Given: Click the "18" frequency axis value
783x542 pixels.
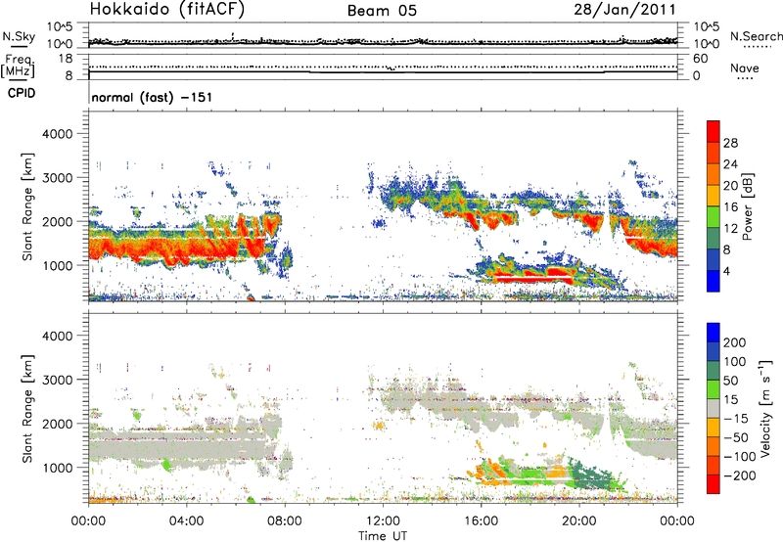Looking at the screenshot, I should (66, 59).
